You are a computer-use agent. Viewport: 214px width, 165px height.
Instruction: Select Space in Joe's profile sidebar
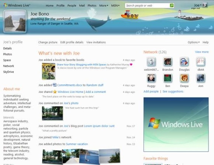tap(7, 60)
